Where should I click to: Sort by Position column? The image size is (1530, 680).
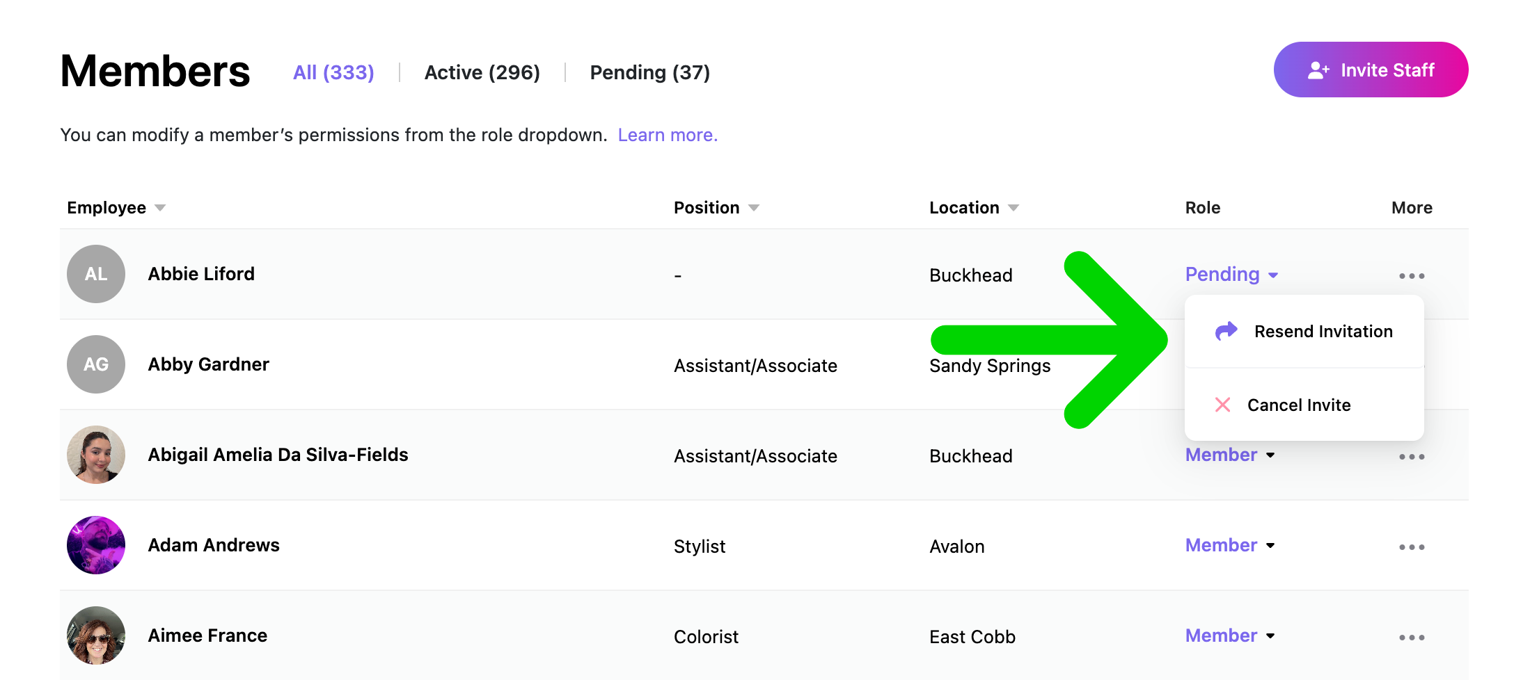point(716,208)
